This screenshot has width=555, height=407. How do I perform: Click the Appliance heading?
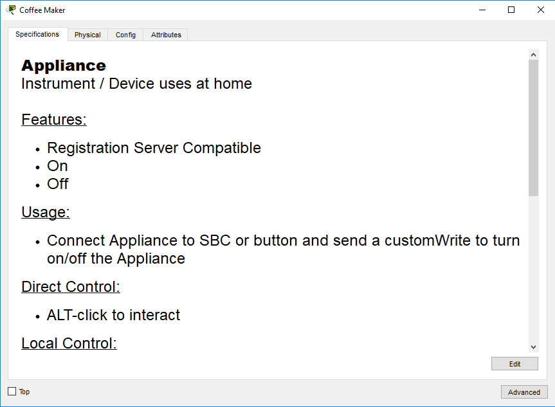click(x=64, y=66)
